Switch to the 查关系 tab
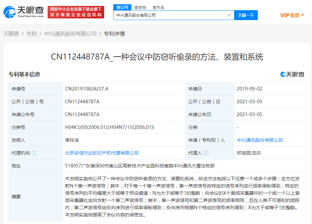The image size is (312, 224). [158, 8]
